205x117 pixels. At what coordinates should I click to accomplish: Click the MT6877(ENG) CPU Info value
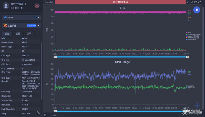pos(28,60)
